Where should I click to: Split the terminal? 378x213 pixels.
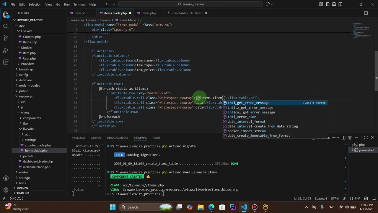click(x=343, y=138)
